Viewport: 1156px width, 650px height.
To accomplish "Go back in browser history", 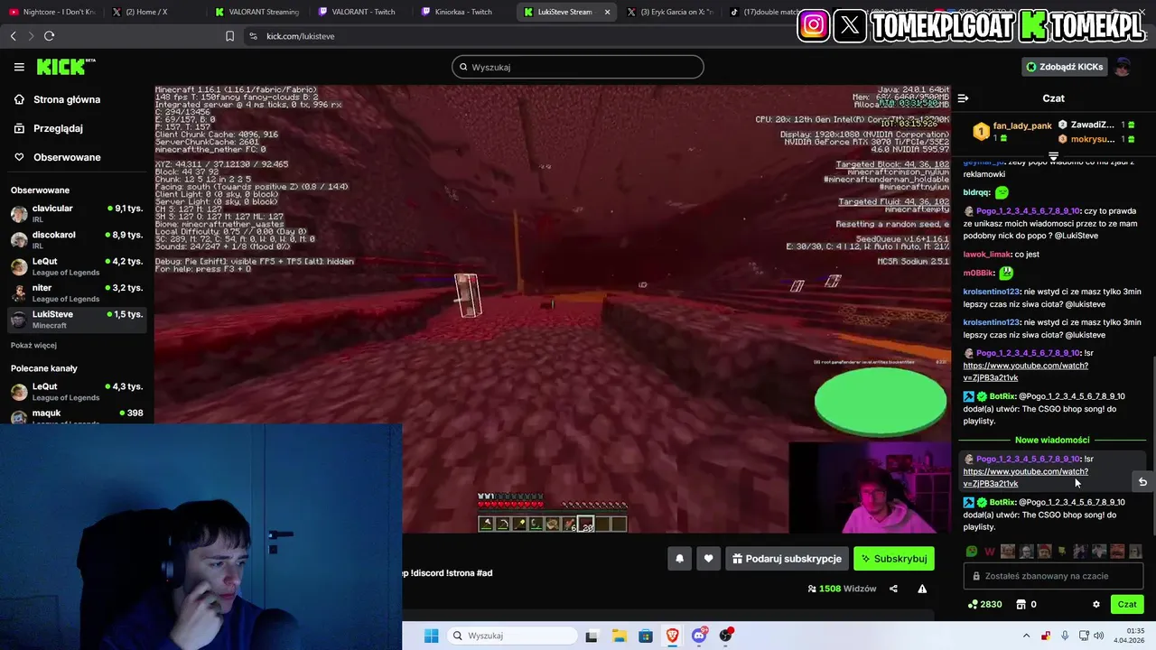I will tap(13, 36).
